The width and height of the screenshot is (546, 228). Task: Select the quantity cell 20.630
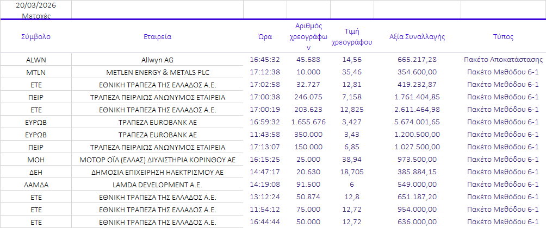point(308,172)
